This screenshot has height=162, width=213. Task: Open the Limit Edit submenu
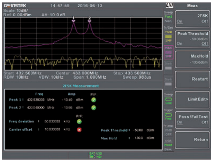(x=192, y=100)
